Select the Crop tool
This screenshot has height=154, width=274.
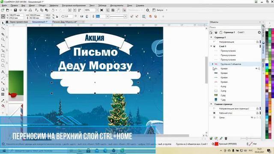(x=3, y=34)
